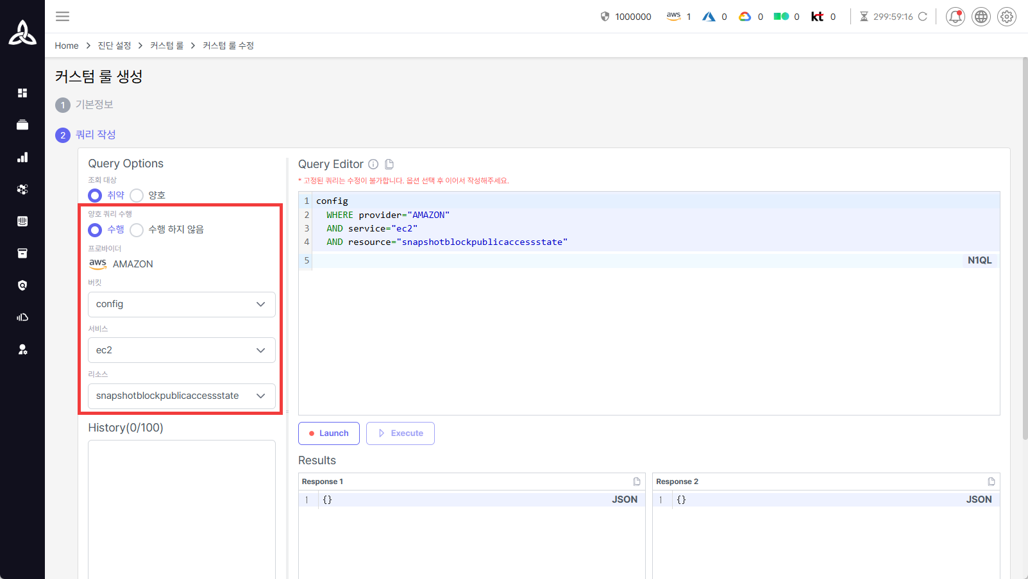Open the dashboard icon in the sidebar
This screenshot has height=579, width=1028.
click(22, 93)
